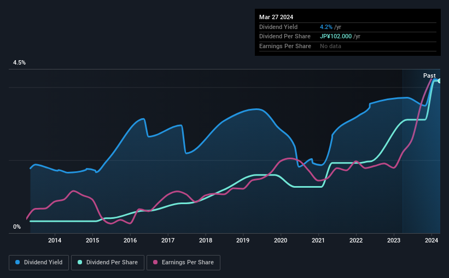Click the JP¥102.000 dividend per share value

pos(336,37)
